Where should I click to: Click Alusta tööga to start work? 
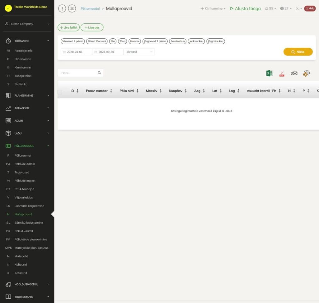coord(245,8)
